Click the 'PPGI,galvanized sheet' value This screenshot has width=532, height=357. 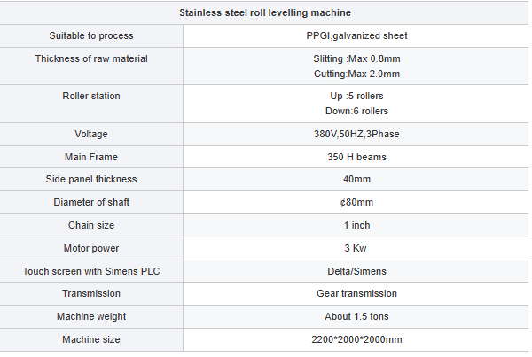[x=356, y=36]
